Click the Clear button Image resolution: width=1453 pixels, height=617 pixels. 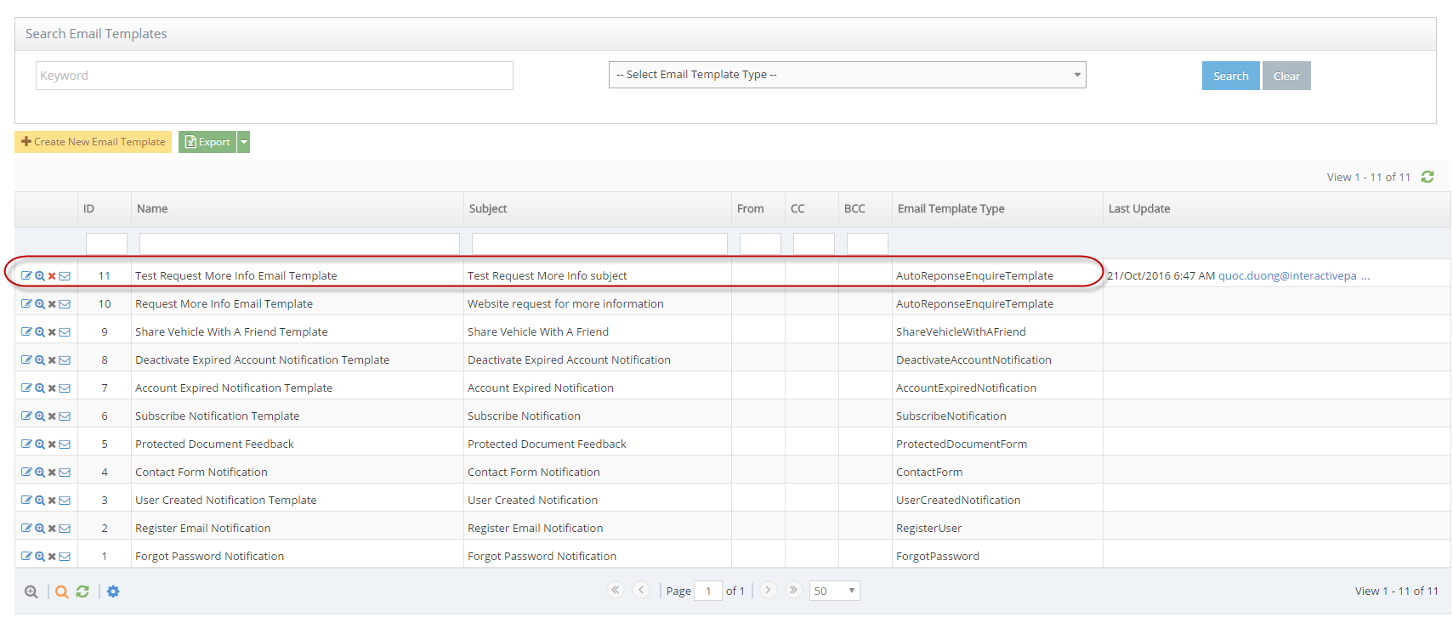pyautogui.click(x=1286, y=76)
